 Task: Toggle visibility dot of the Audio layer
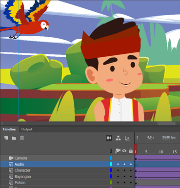tap(124, 164)
